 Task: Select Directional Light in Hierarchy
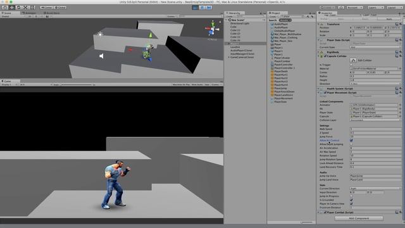[x=240, y=23]
